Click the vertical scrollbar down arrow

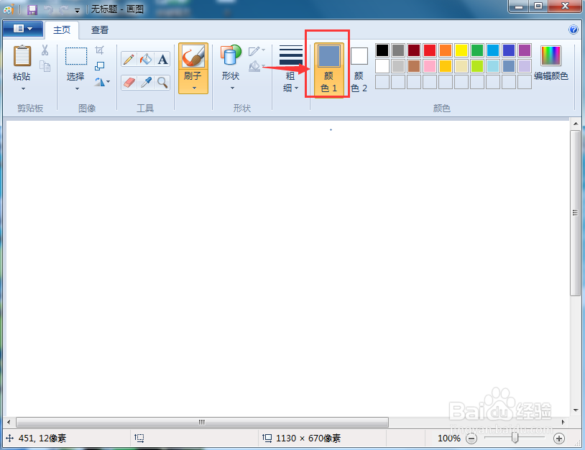[576, 410]
